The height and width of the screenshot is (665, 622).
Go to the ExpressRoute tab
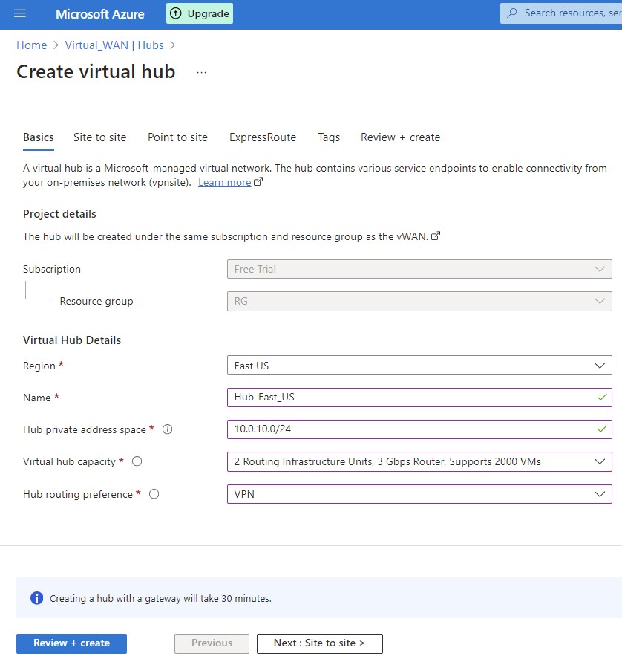[x=263, y=137]
